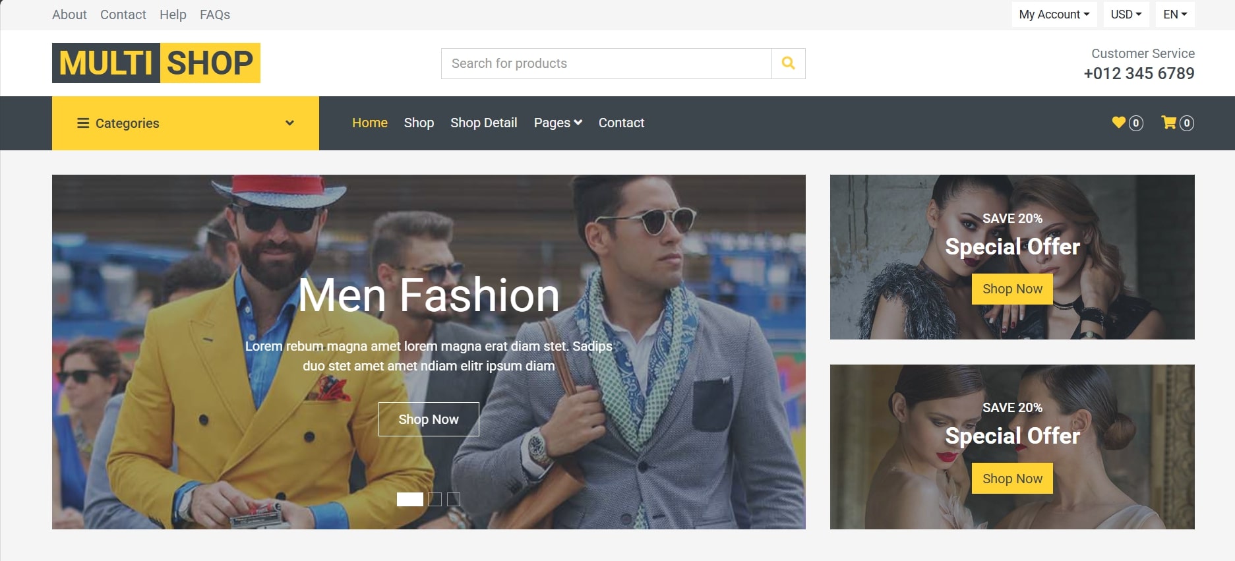Open the EN language dropdown
The height and width of the screenshot is (561, 1235).
[x=1175, y=15]
